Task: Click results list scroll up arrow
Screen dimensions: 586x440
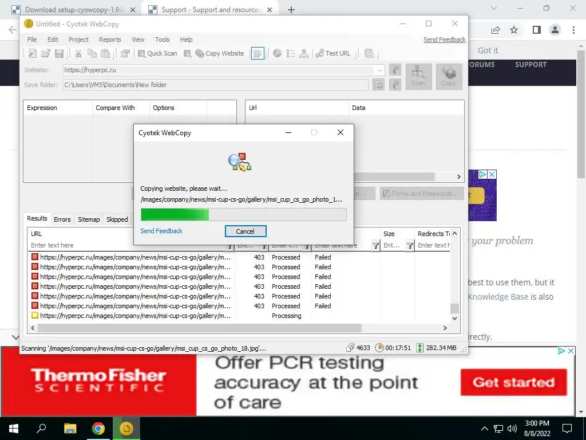Action: click(455, 234)
